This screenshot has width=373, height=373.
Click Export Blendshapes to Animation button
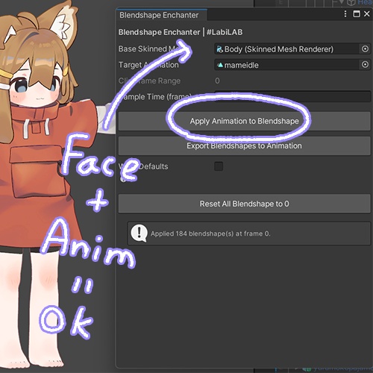pos(244,145)
